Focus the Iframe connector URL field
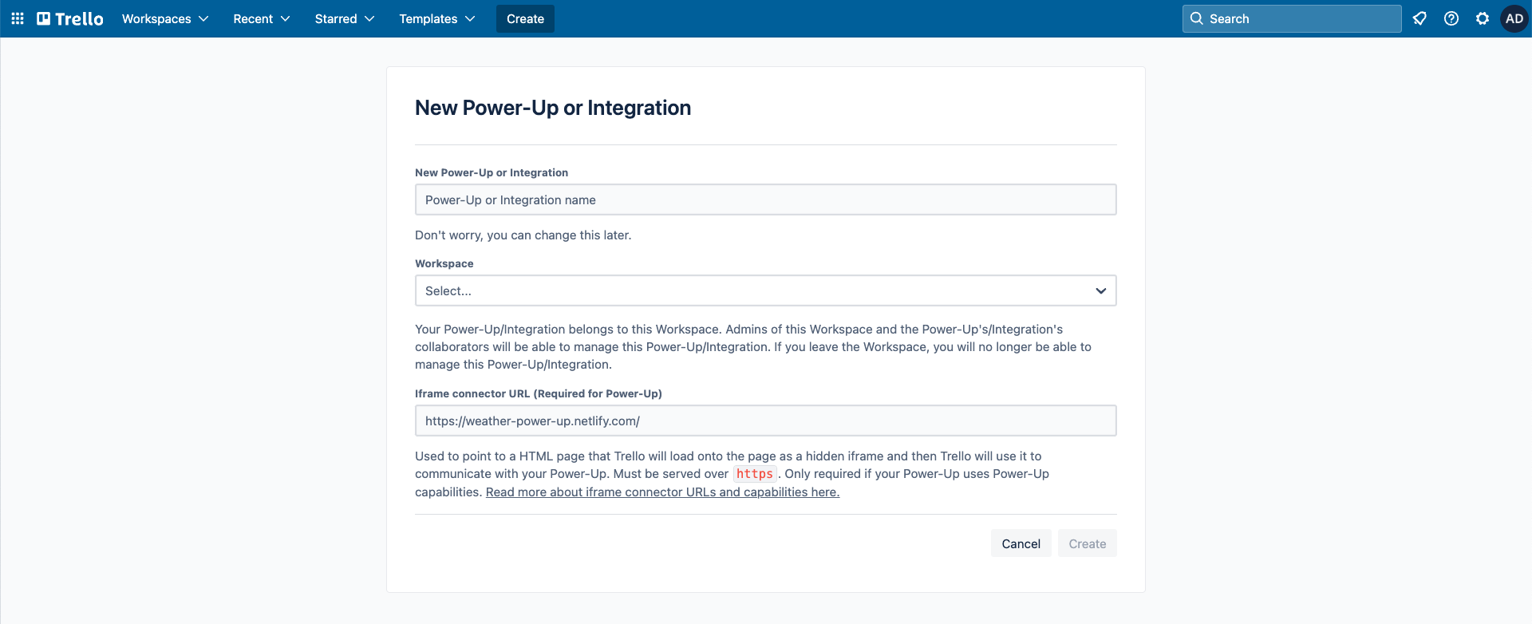Image resolution: width=1532 pixels, height=624 pixels. (766, 421)
